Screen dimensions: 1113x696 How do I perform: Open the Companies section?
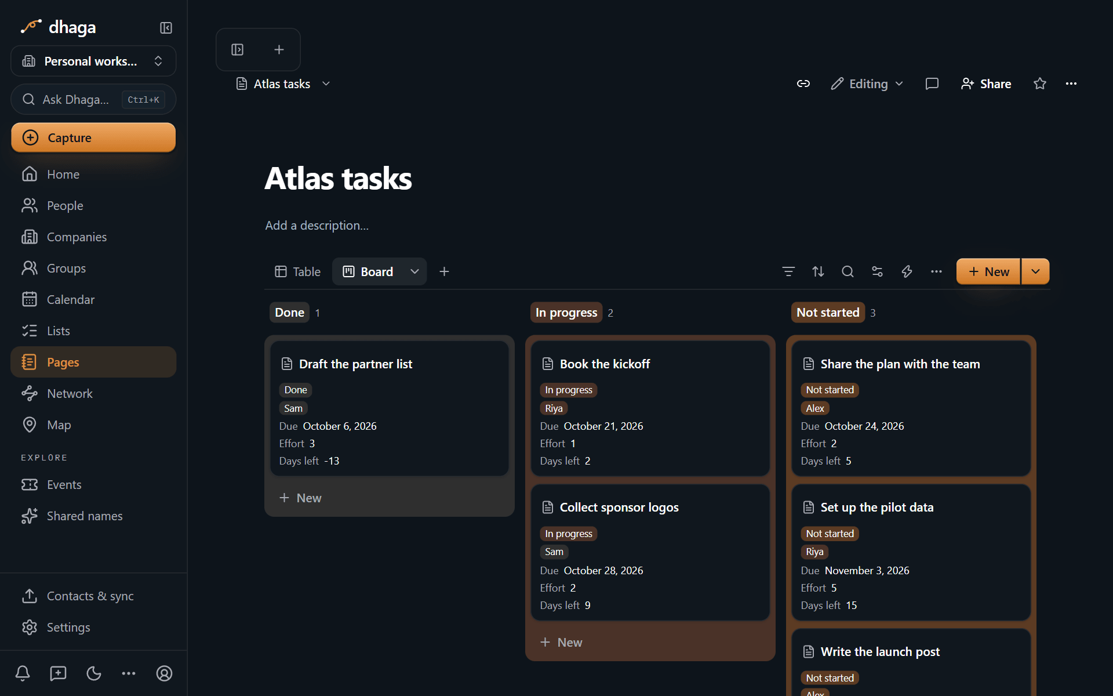[93, 237]
